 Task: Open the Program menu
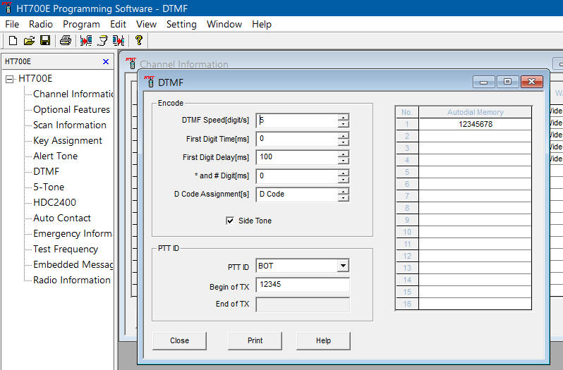coord(81,24)
